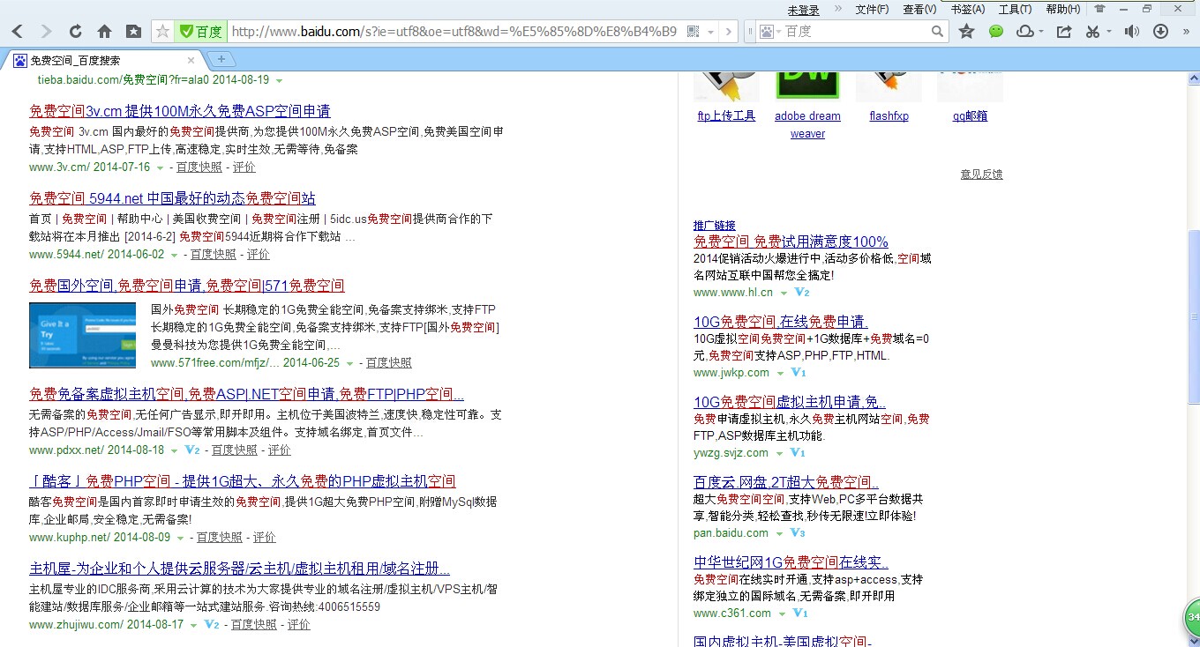This screenshot has width=1200, height=647.
Task: Close the 免费空间_百度搜索 tab
Action: [191, 60]
